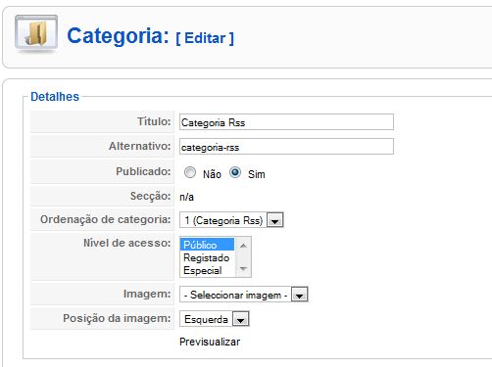Click access level list scroll up arrow
This screenshot has height=367, width=492.
pyautogui.click(x=243, y=246)
